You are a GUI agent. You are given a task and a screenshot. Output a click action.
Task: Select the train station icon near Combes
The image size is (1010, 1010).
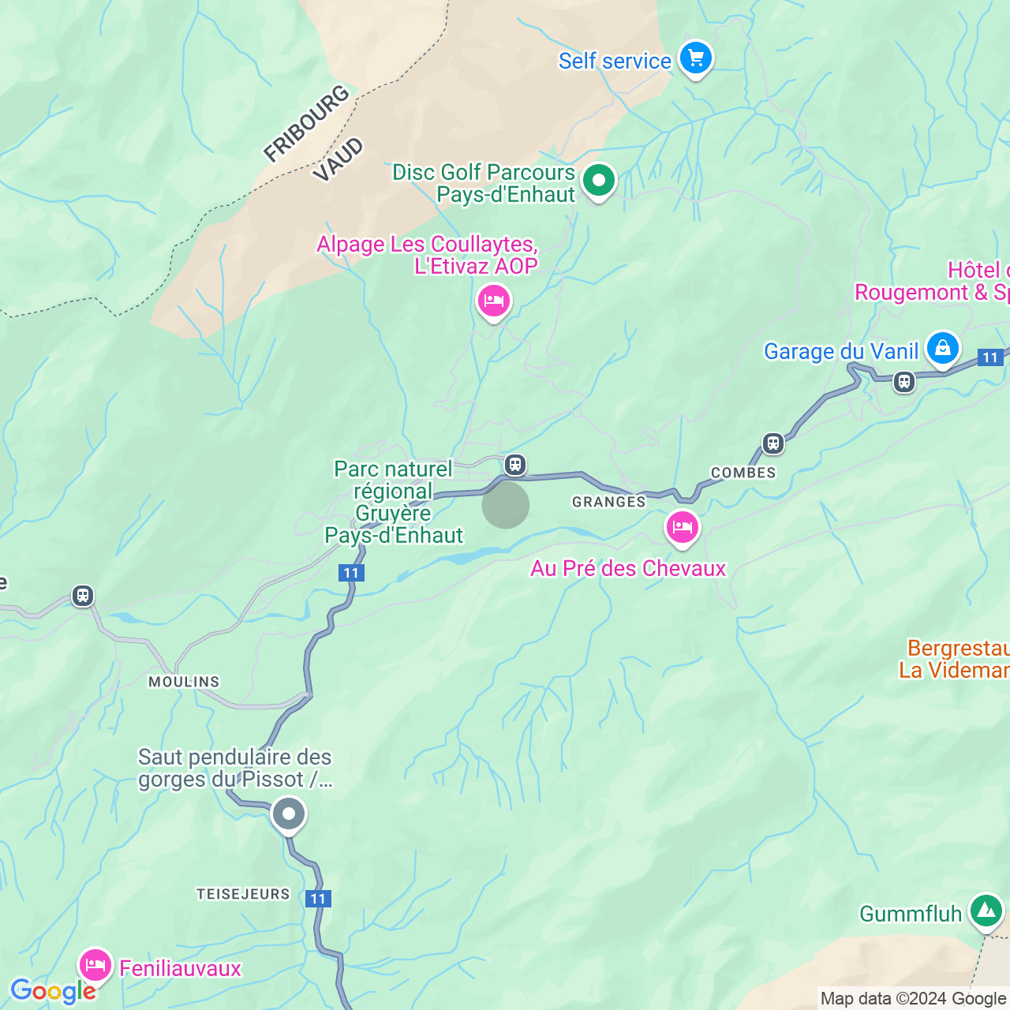coord(773,443)
